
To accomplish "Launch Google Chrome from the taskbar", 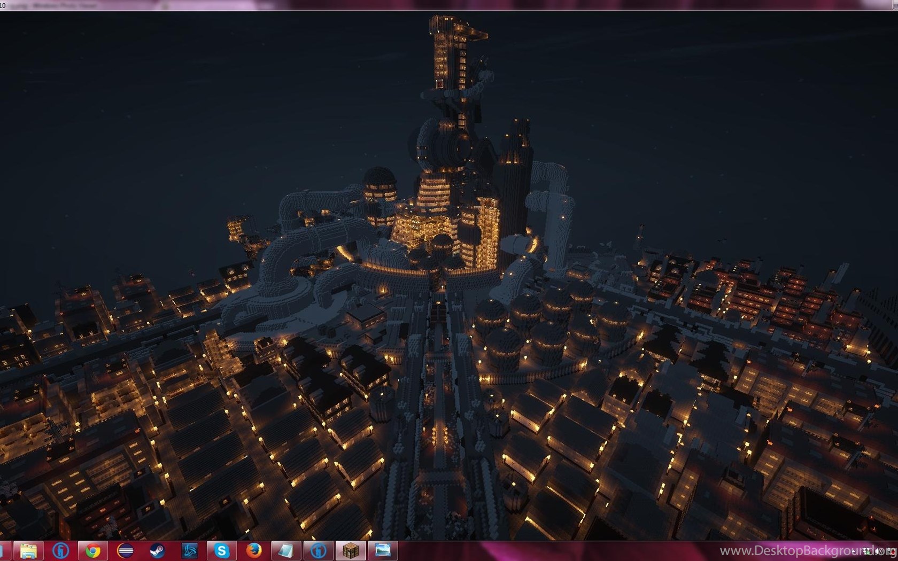I will coord(93,550).
